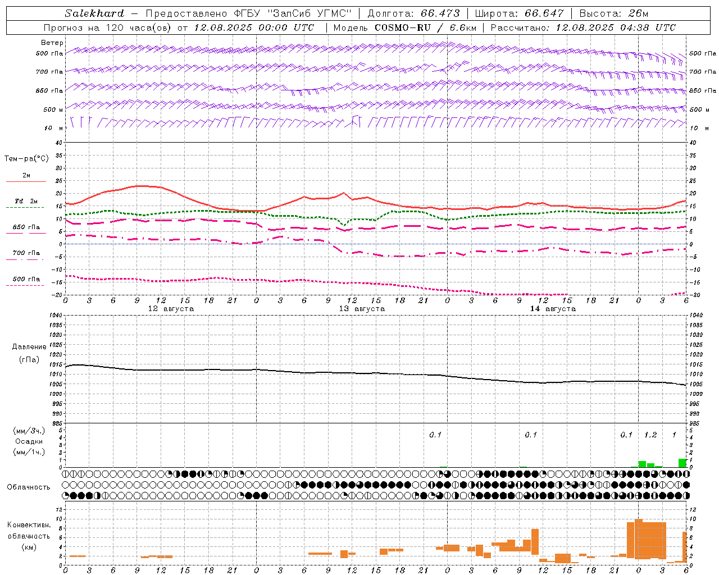
Task: Click the black pressure curve
Action: point(375,373)
